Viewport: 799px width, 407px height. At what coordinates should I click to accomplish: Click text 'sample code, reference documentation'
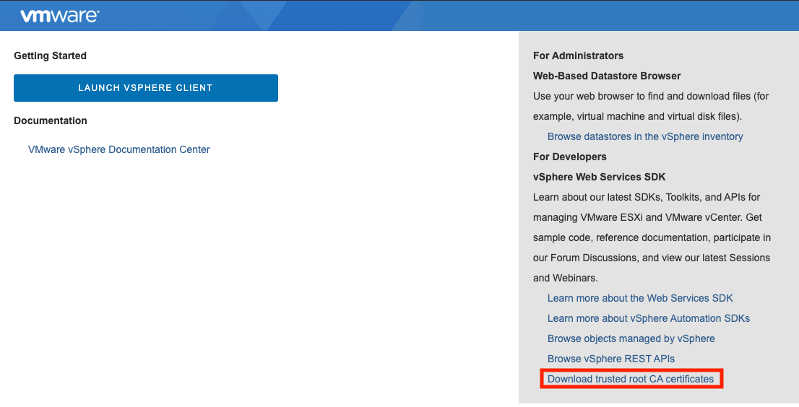[622, 237]
